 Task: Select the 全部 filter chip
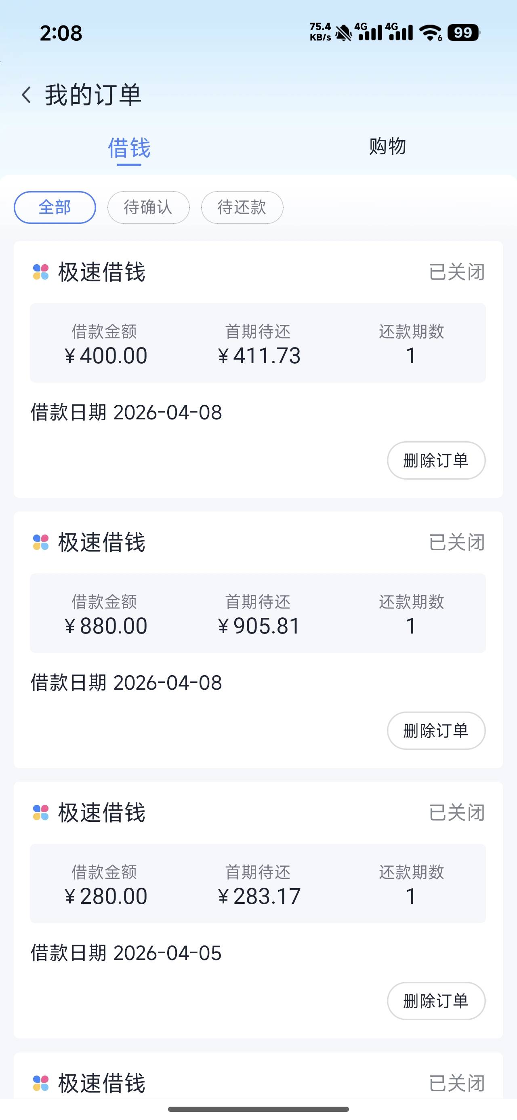55,207
